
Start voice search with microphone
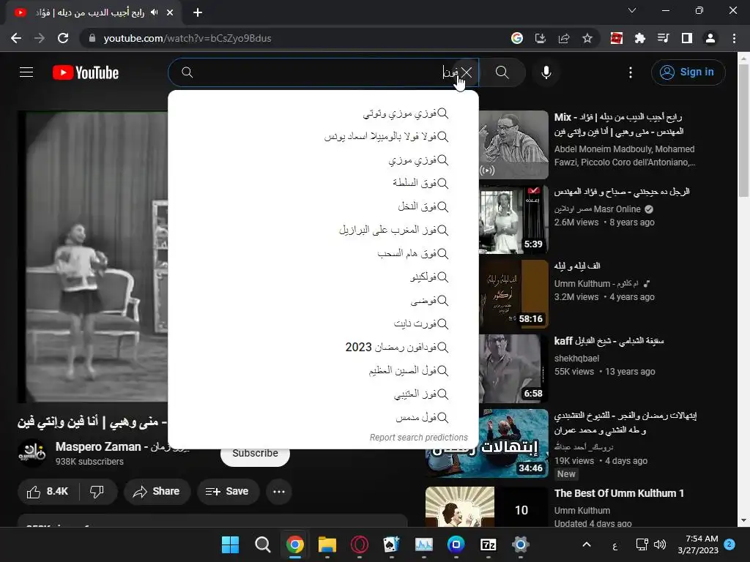(546, 72)
